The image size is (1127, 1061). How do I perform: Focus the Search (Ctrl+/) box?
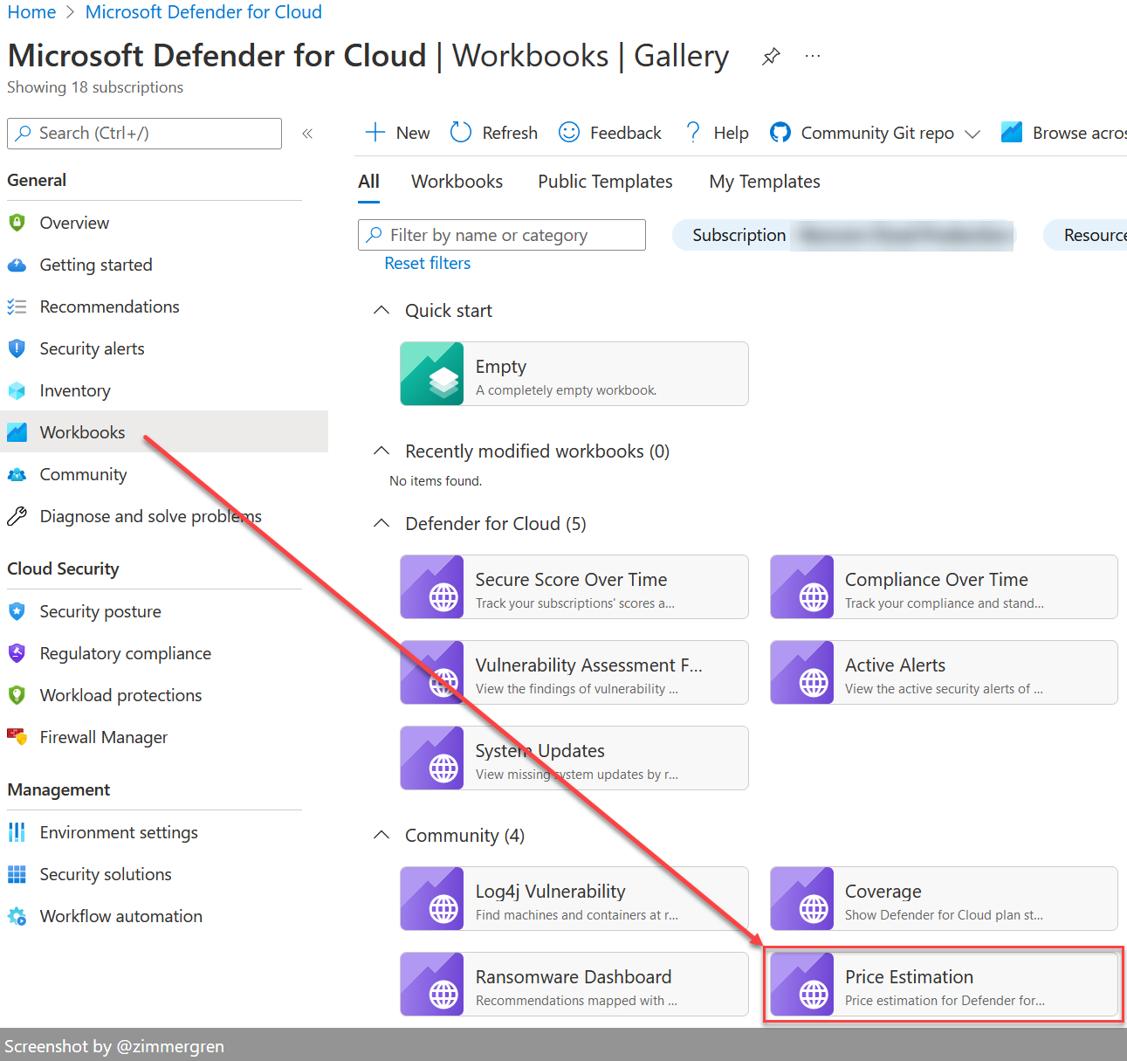pos(144,134)
